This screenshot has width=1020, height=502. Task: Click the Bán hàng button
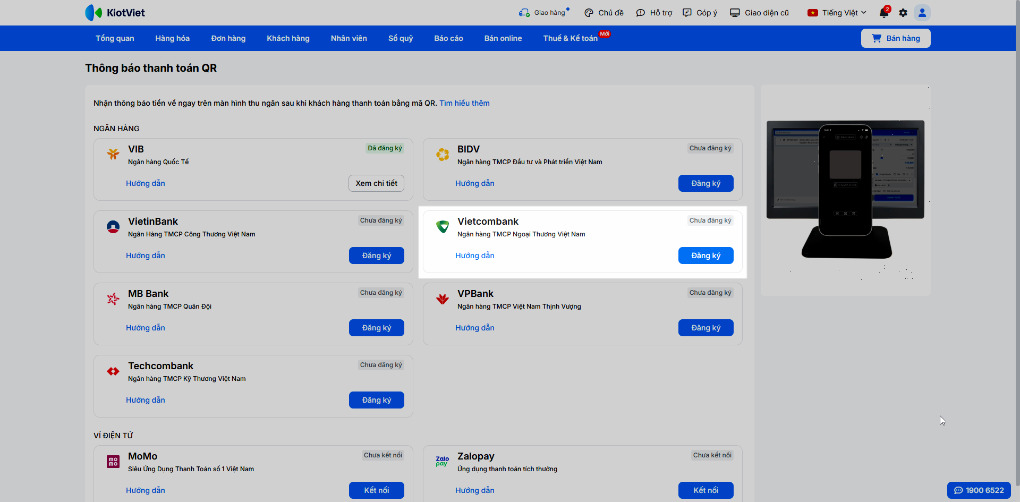896,38
